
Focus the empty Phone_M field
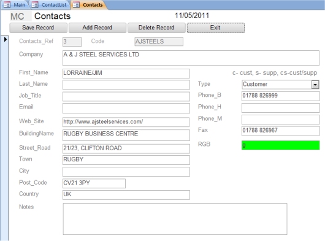pyautogui.click(x=280, y=120)
